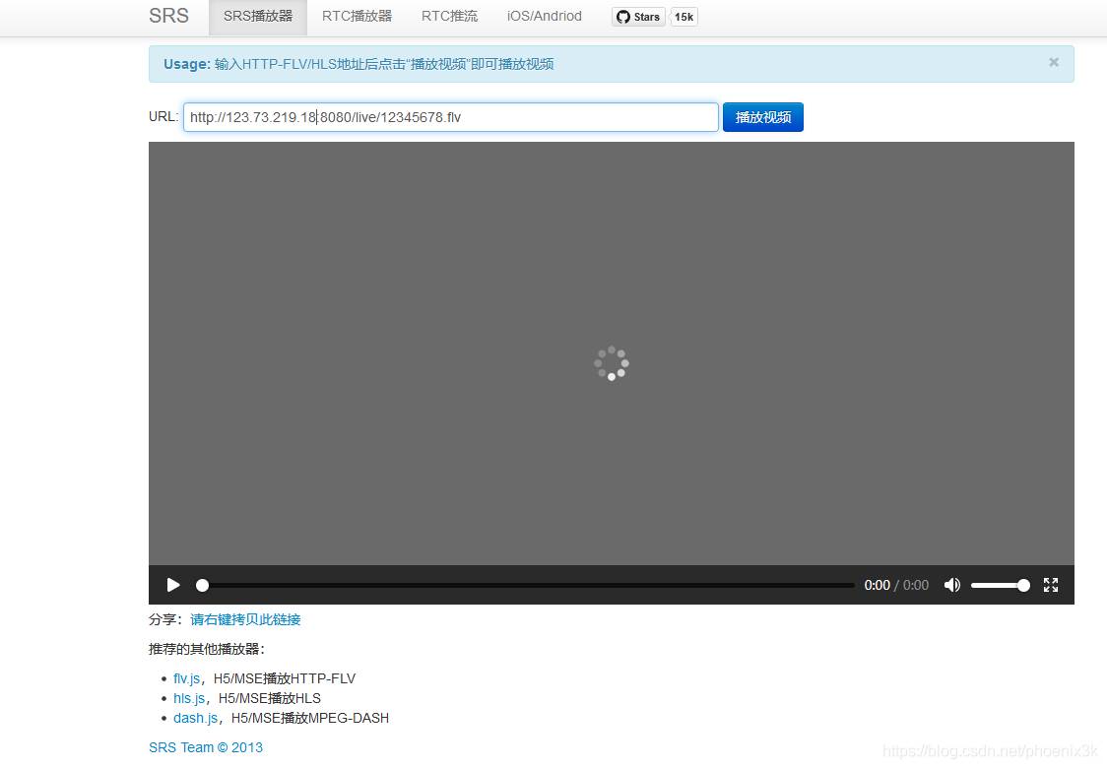Mute audio with the speaker icon
The image size is (1107, 769).
coord(951,585)
